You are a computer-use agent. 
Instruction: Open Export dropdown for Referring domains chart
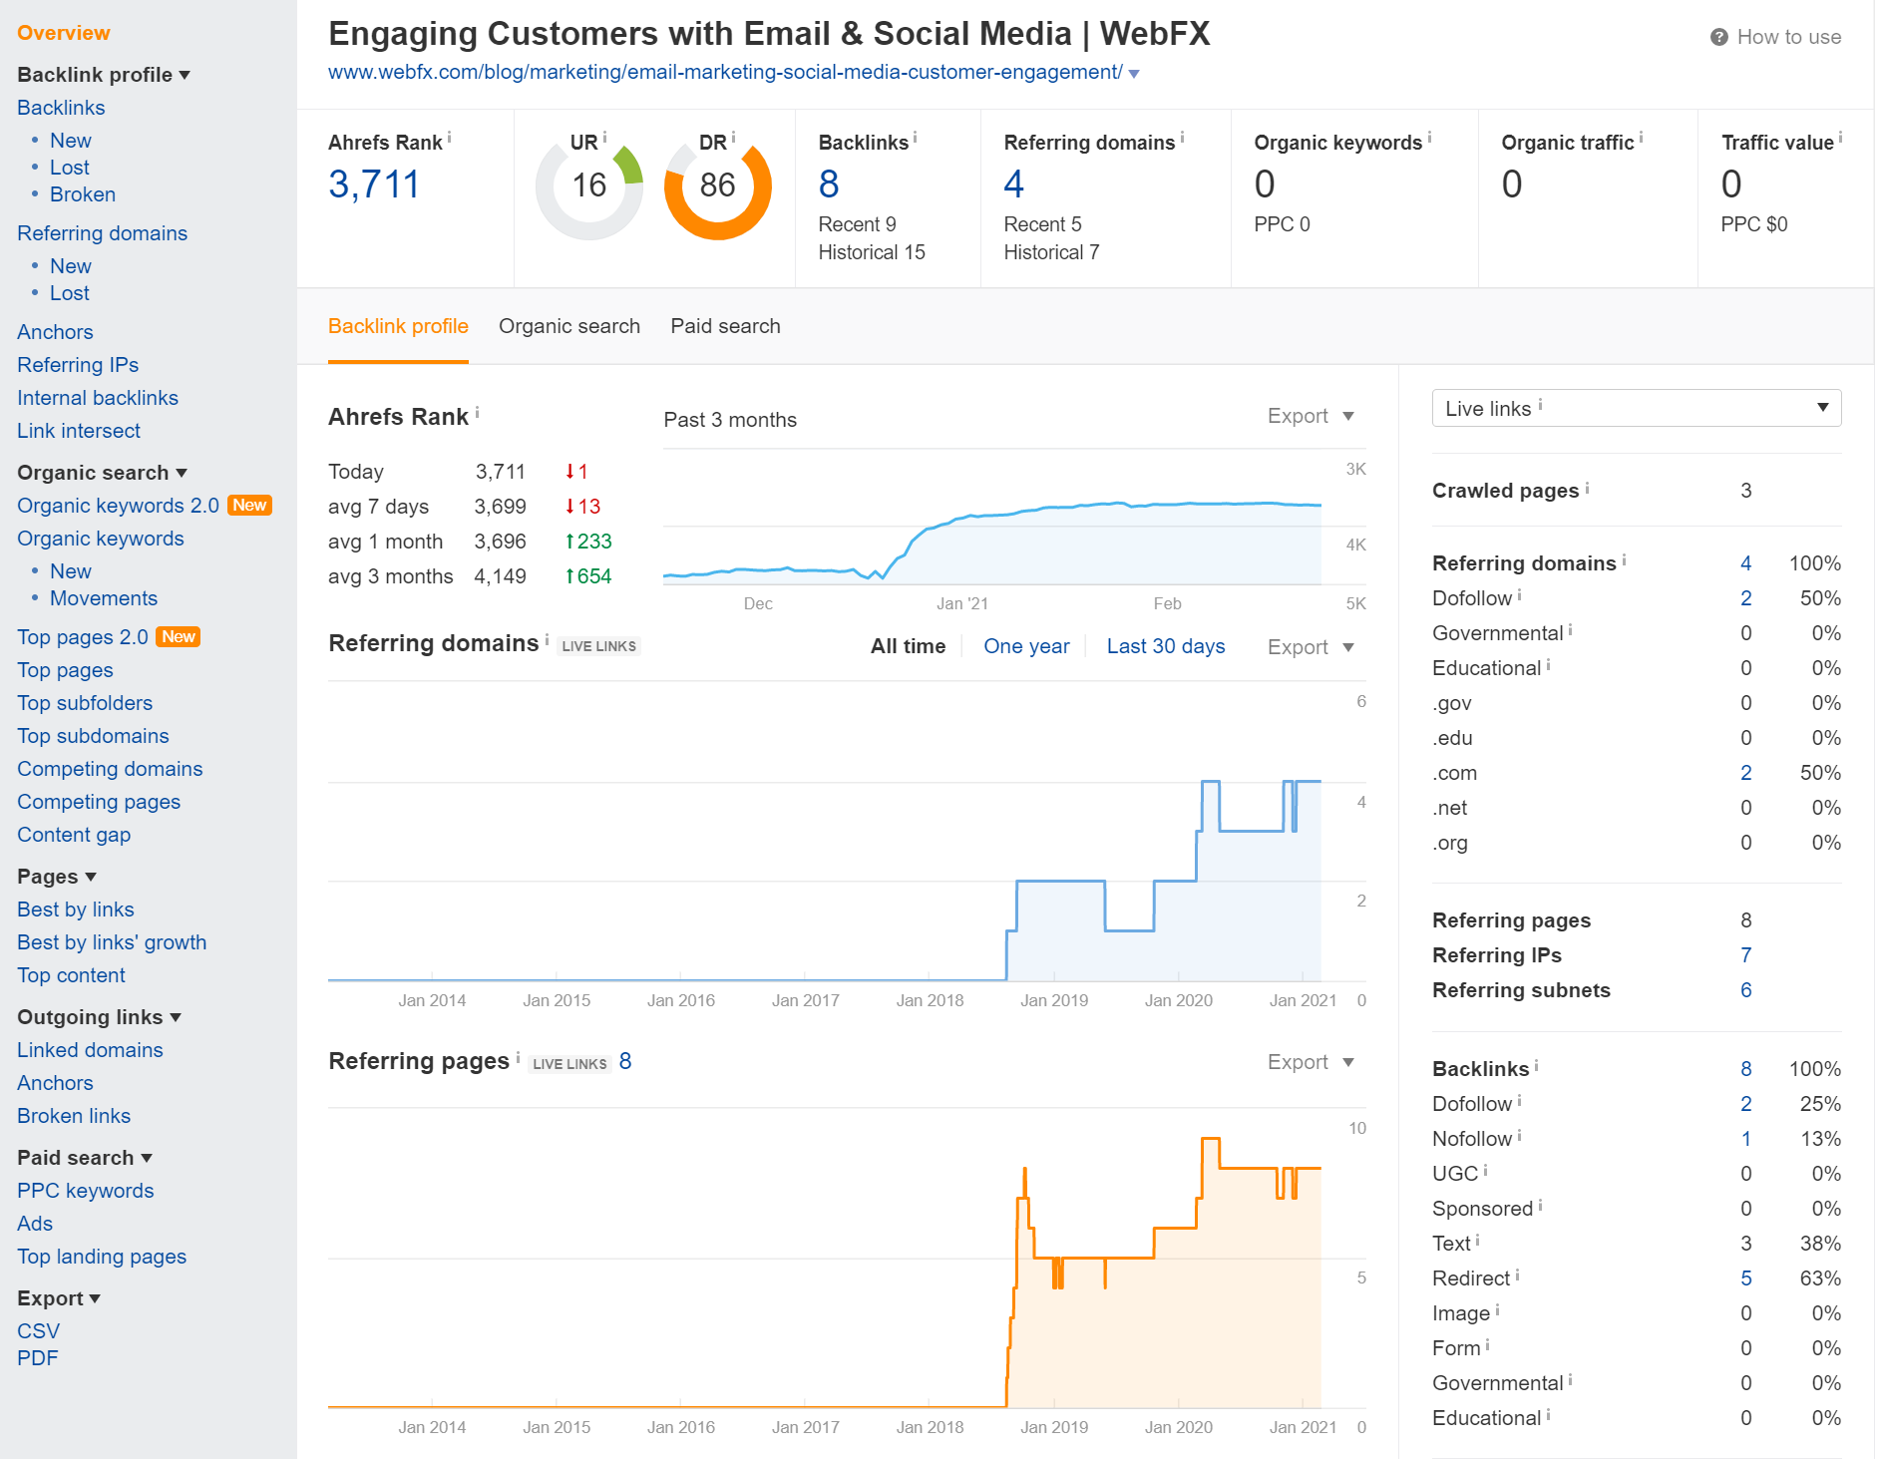[x=1311, y=647]
